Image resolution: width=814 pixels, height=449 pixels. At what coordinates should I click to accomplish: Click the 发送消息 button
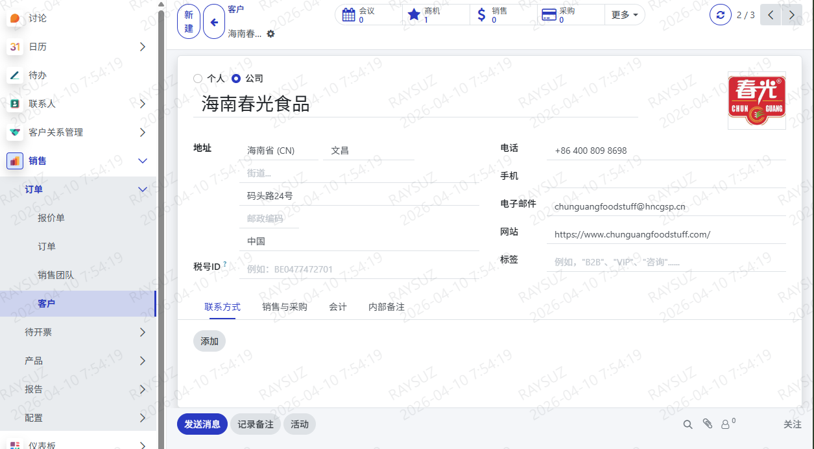tap(202, 424)
